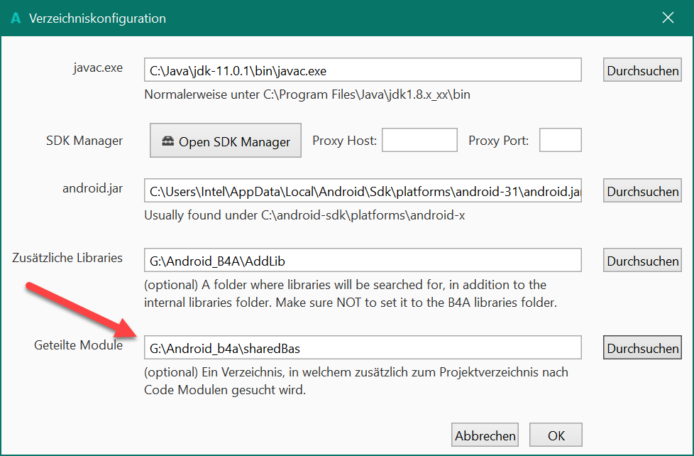Screen dimensions: 694x456
Task: Click the Geteilte Module label
Action: (78, 345)
